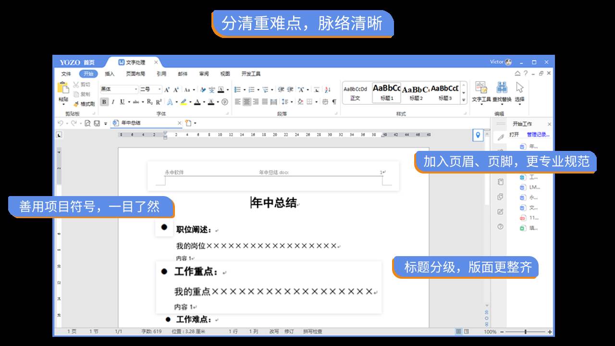Screen dimensions: 615x346
Task: Click the YOZO 首页 home tab
Action: (77, 62)
